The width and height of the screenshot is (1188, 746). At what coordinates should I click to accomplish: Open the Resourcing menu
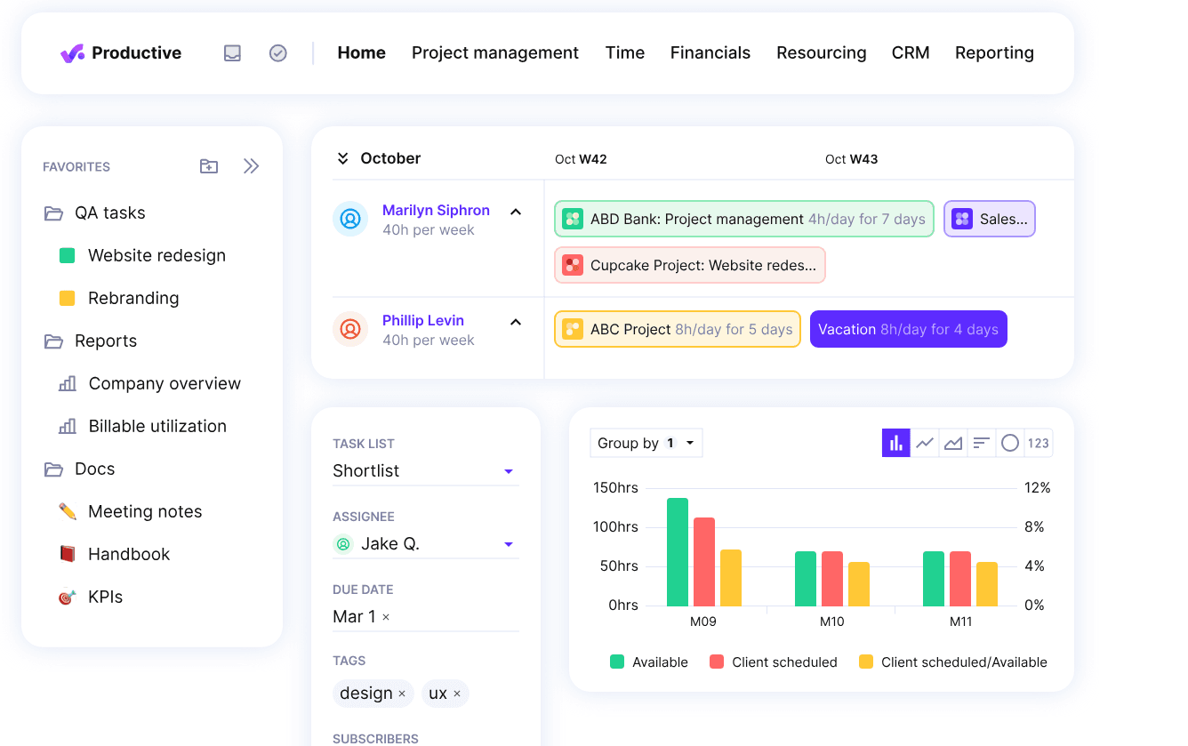(822, 53)
